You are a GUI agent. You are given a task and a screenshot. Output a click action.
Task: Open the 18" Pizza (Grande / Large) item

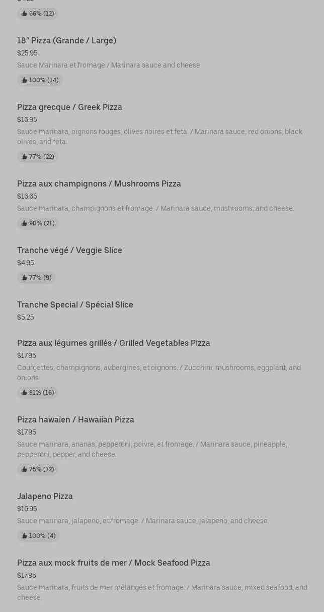click(x=66, y=40)
